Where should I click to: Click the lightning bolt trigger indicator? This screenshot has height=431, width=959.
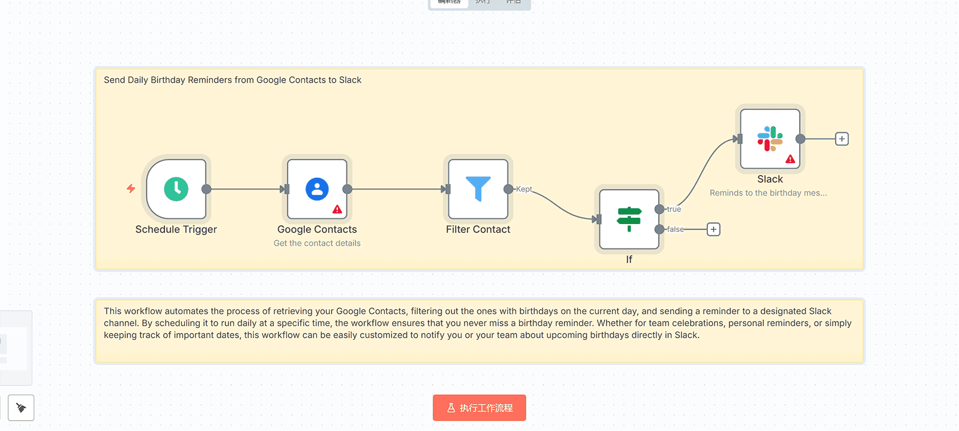click(131, 189)
